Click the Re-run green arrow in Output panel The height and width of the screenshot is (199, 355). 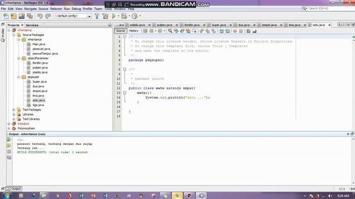point(9,140)
